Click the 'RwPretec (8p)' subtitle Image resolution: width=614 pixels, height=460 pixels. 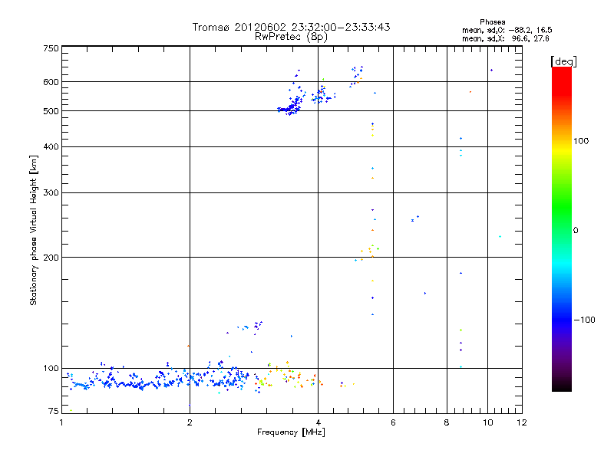point(291,37)
